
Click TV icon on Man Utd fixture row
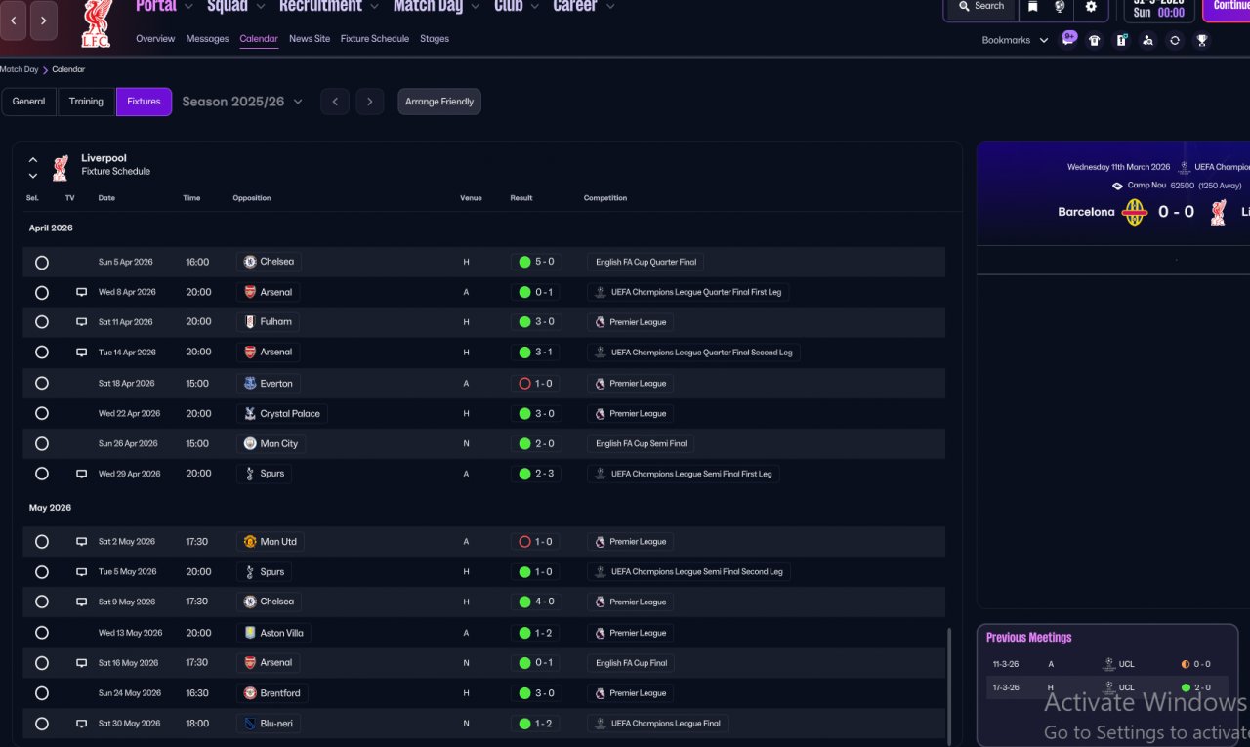(x=82, y=542)
